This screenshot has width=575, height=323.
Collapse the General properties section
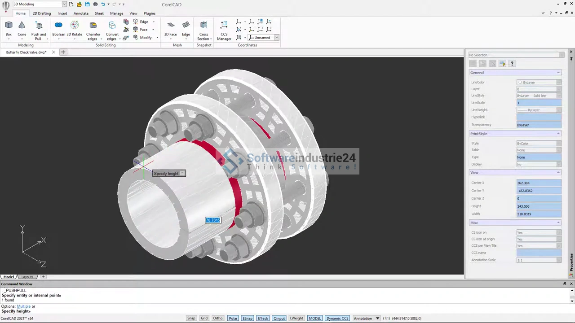pyautogui.click(x=558, y=73)
